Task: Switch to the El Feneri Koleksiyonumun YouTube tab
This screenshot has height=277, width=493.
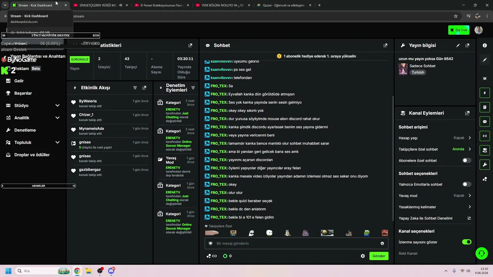Action: click(161, 5)
